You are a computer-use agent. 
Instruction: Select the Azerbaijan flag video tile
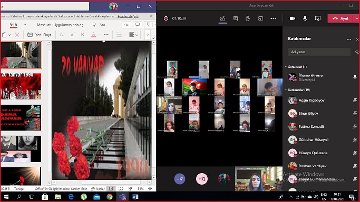[x=194, y=87]
